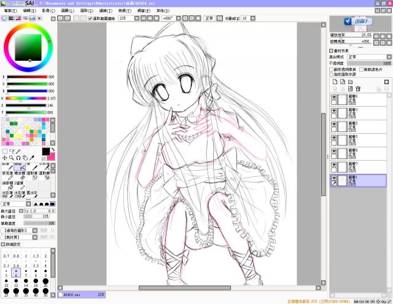Select brush size 6 in size list

(16, 273)
